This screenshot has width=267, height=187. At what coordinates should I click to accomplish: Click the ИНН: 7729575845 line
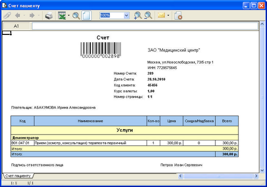[162, 68]
